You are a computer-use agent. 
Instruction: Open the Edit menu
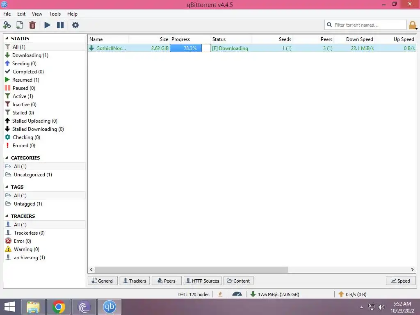[21, 14]
